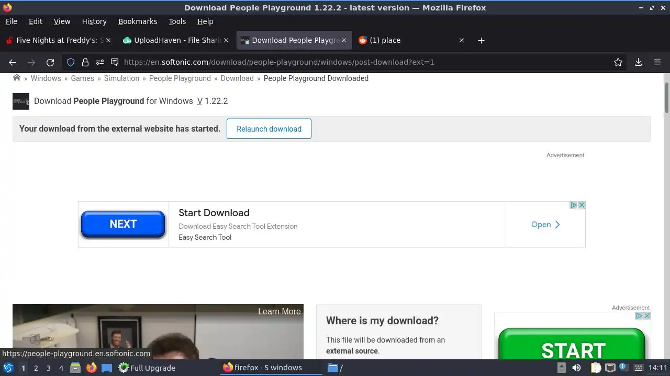Click the AdChoices icon on the banner ad

[574, 205]
